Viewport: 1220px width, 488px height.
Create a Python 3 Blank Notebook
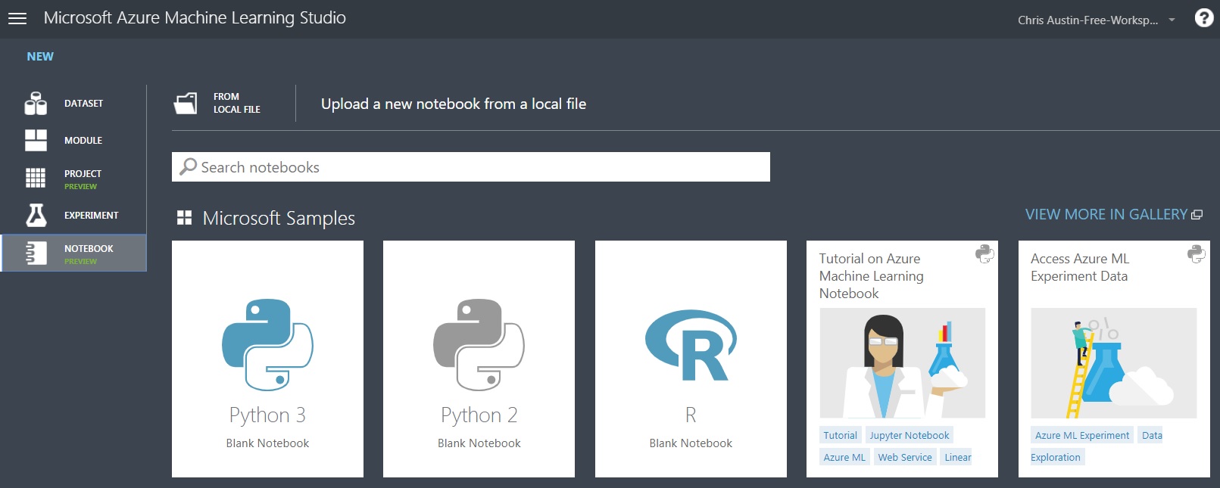[x=267, y=359]
